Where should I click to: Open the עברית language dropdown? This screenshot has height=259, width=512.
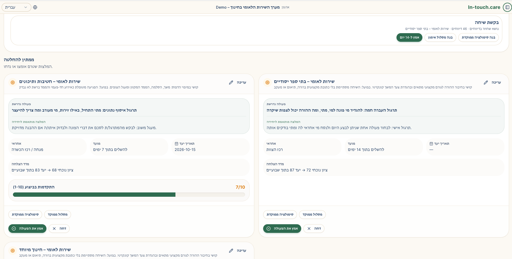[16, 7]
